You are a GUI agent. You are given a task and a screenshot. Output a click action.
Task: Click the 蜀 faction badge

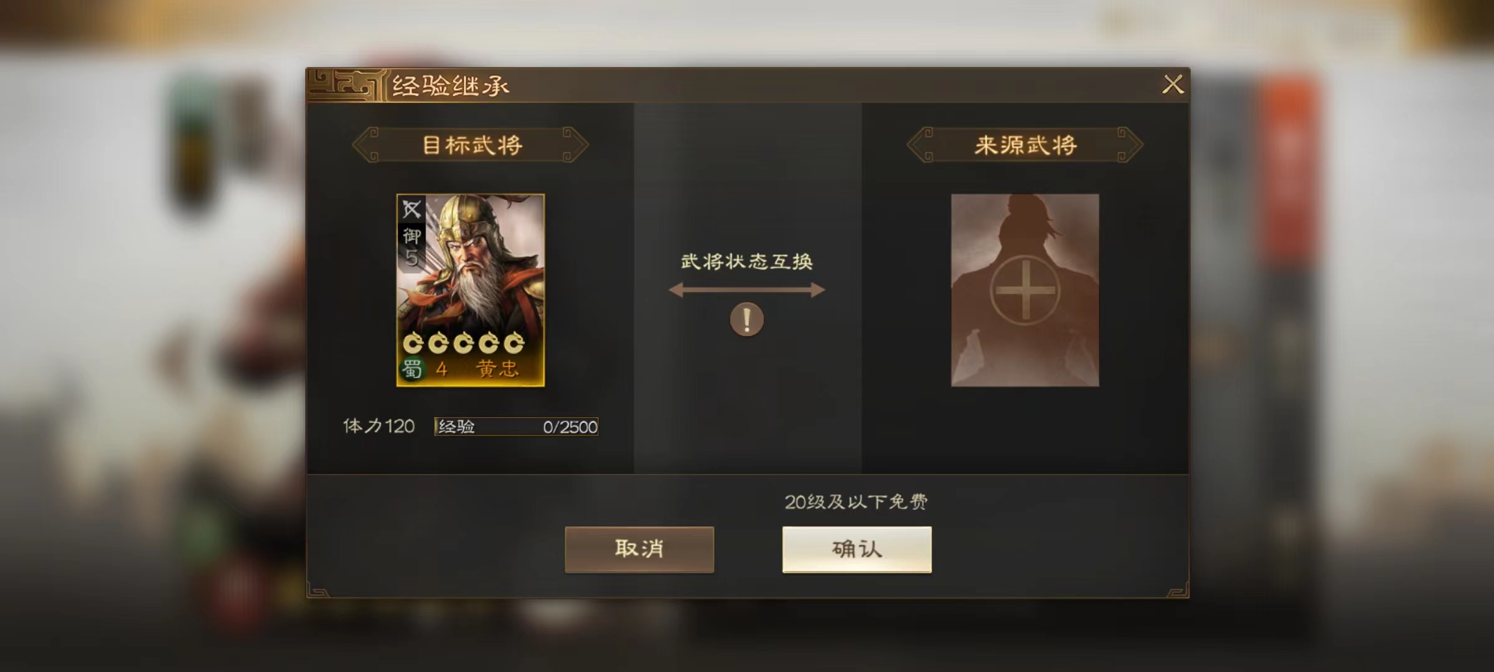[412, 369]
